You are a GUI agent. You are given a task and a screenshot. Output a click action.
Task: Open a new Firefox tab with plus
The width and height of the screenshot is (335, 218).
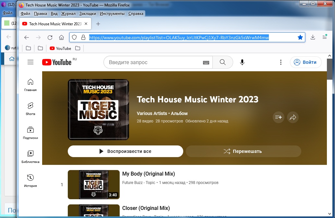click(x=98, y=24)
